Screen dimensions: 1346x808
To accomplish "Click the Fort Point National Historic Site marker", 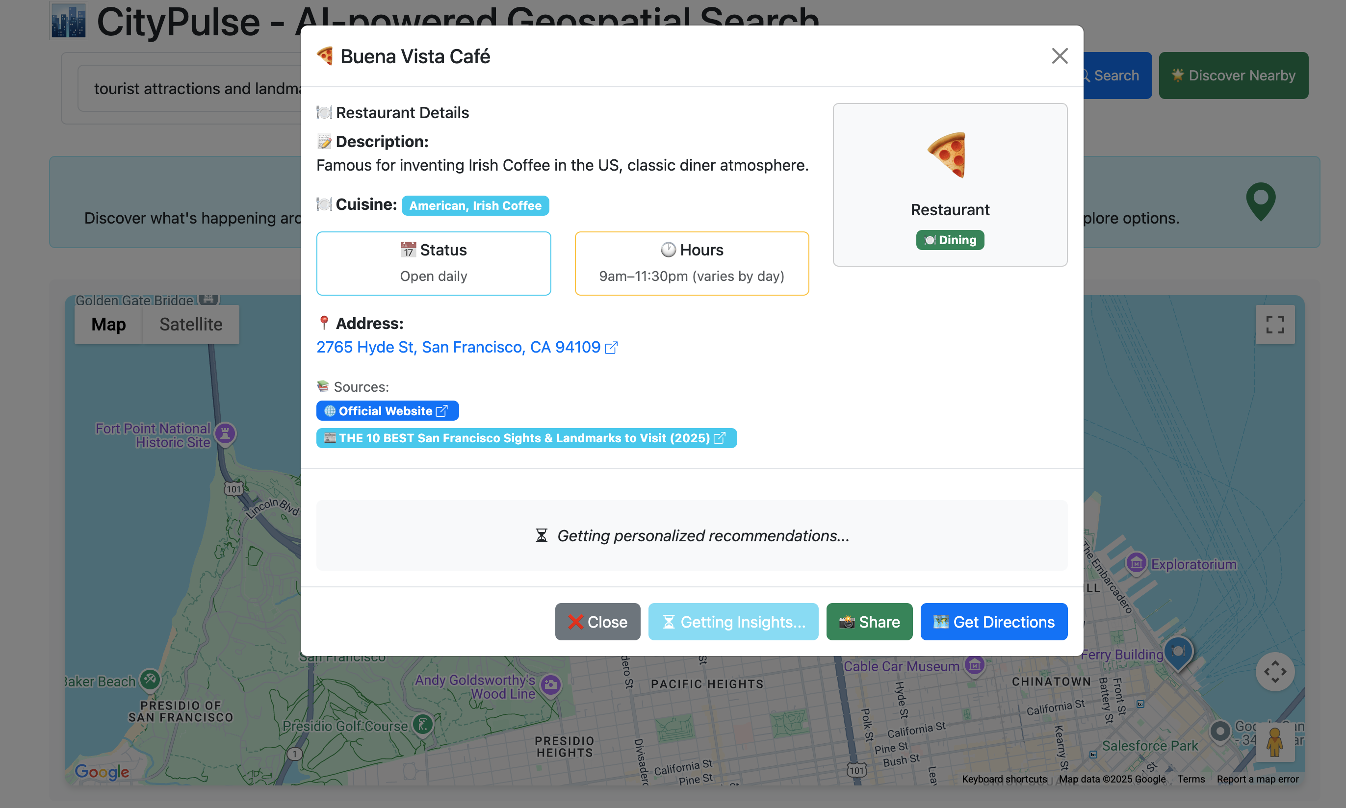I will click(225, 434).
